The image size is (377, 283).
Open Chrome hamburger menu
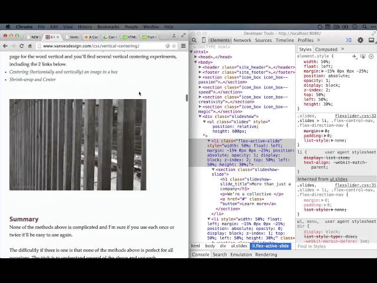[183, 46]
